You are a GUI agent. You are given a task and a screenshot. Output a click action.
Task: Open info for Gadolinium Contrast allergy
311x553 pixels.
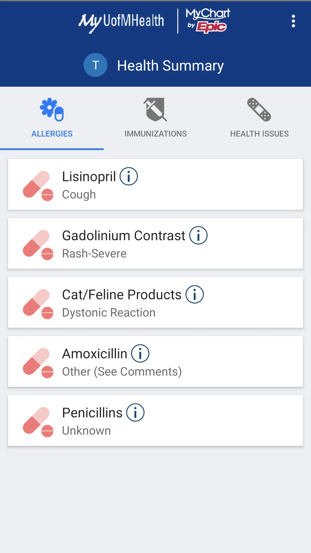click(x=198, y=235)
